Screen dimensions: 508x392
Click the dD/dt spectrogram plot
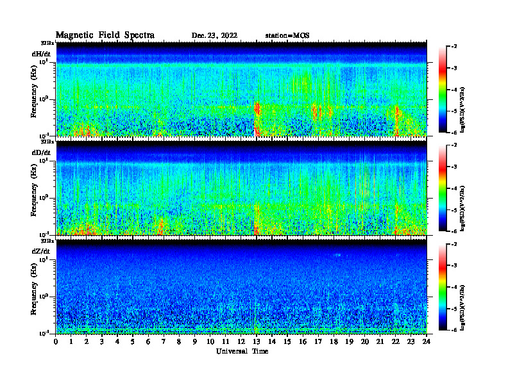point(241,188)
